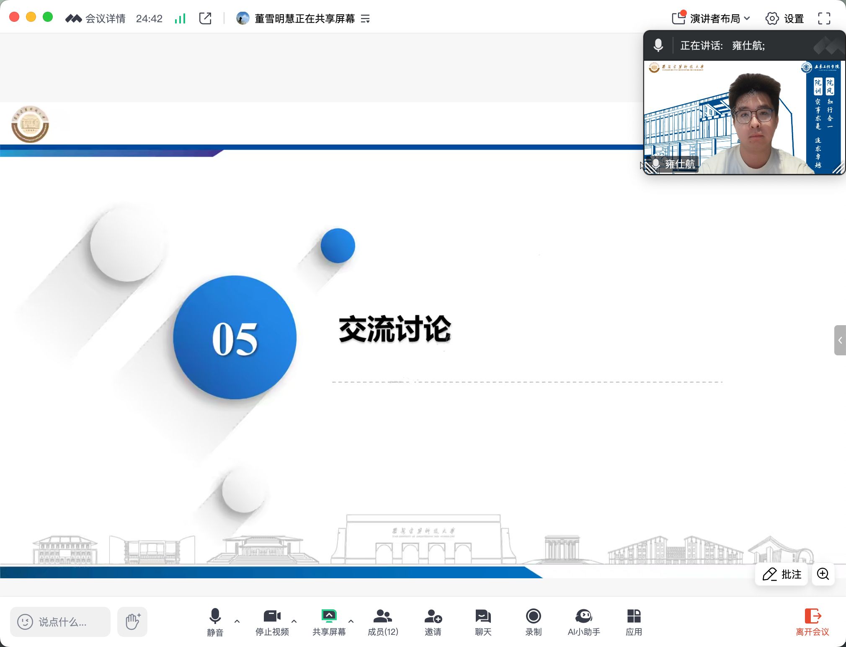Image resolution: width=846 pixels, height=647 pixels.
Task: Toggle 静音 microphone mute
Action: [x=215, y=621]
